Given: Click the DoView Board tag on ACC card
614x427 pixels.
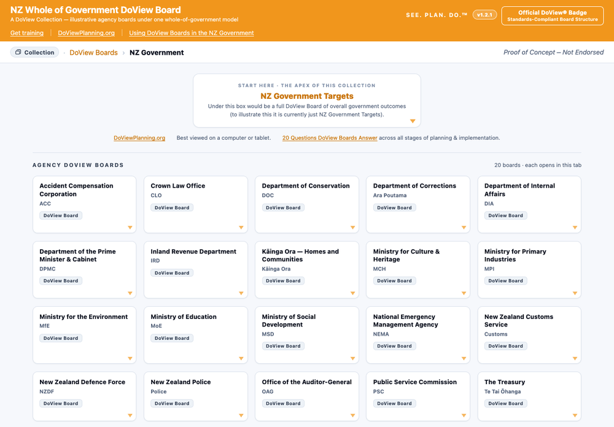Looking at the screenshot, I should (x=61, y=216).
